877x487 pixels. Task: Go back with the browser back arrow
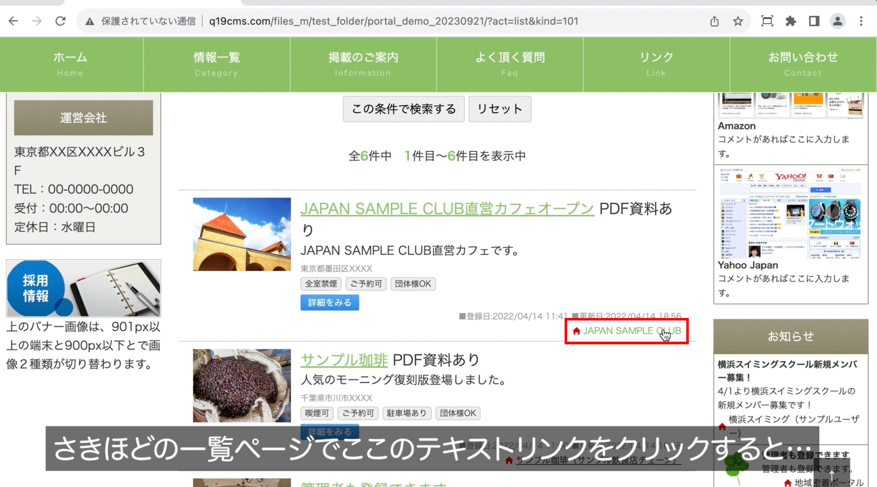[x=13, y=21]
